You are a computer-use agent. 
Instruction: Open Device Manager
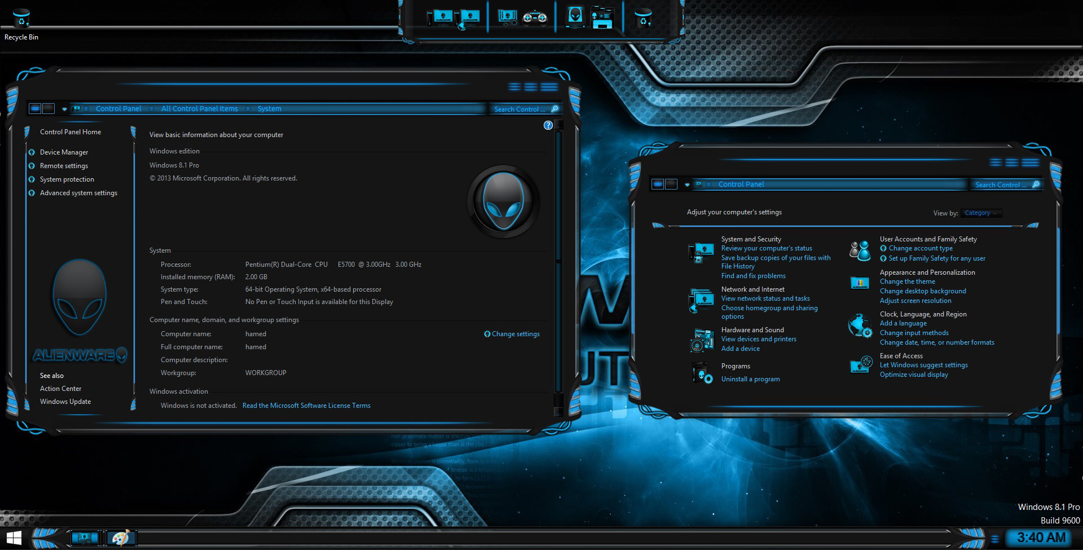[64, 152]
